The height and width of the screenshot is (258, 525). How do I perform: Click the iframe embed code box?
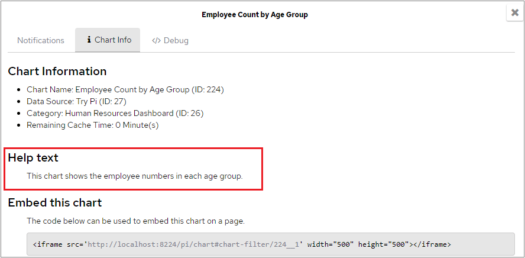(271, 244)
